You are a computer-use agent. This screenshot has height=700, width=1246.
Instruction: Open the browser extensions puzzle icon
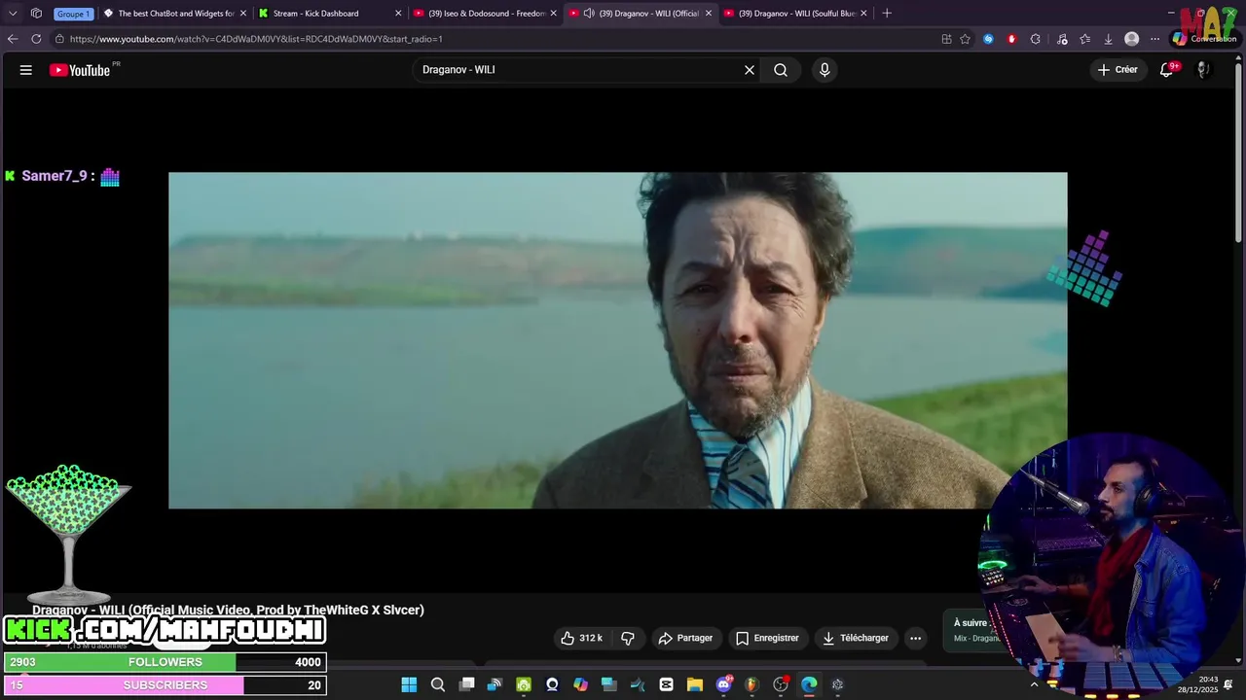tap(1036, 39)
